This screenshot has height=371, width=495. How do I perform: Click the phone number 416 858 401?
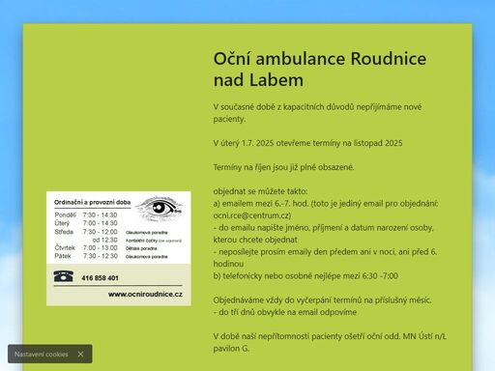[100, 278]
